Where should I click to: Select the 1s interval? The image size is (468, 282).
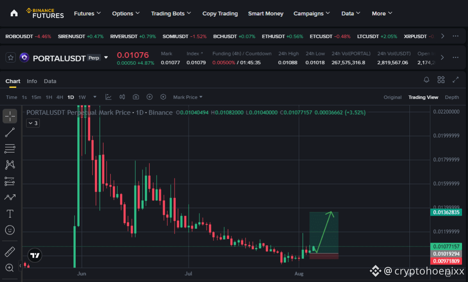[x=24, y=97]
